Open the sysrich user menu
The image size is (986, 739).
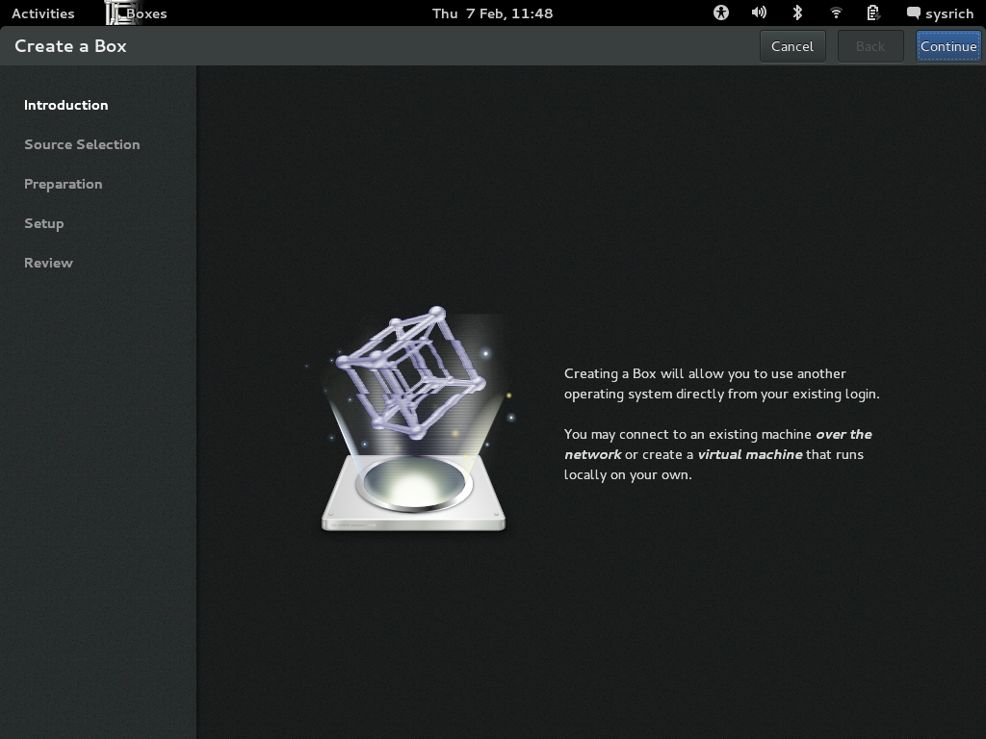940,13
